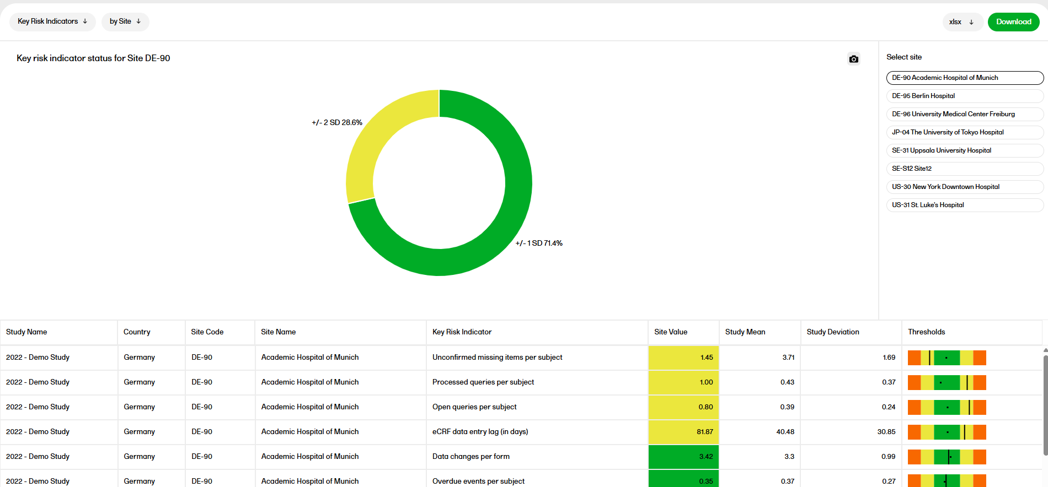Select the SE-S12 Site12 option
1048x487 pixels.
(x=964, y=169)
